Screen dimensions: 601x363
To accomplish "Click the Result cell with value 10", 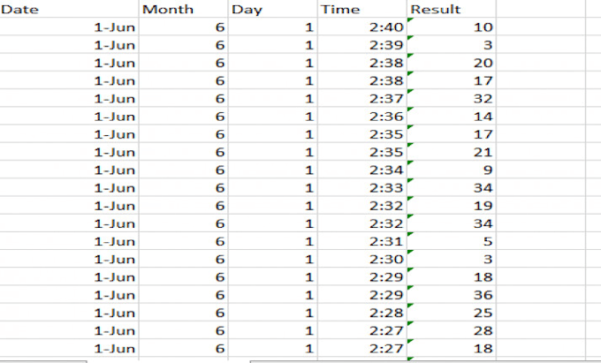I will [x=452, y=26].
